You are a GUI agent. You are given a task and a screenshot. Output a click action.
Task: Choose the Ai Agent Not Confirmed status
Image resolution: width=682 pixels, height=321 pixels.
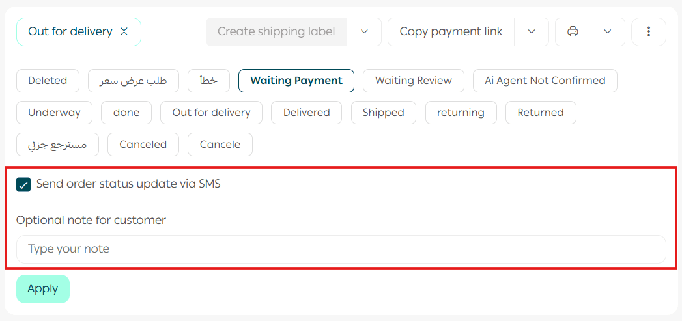click(545, 81)
